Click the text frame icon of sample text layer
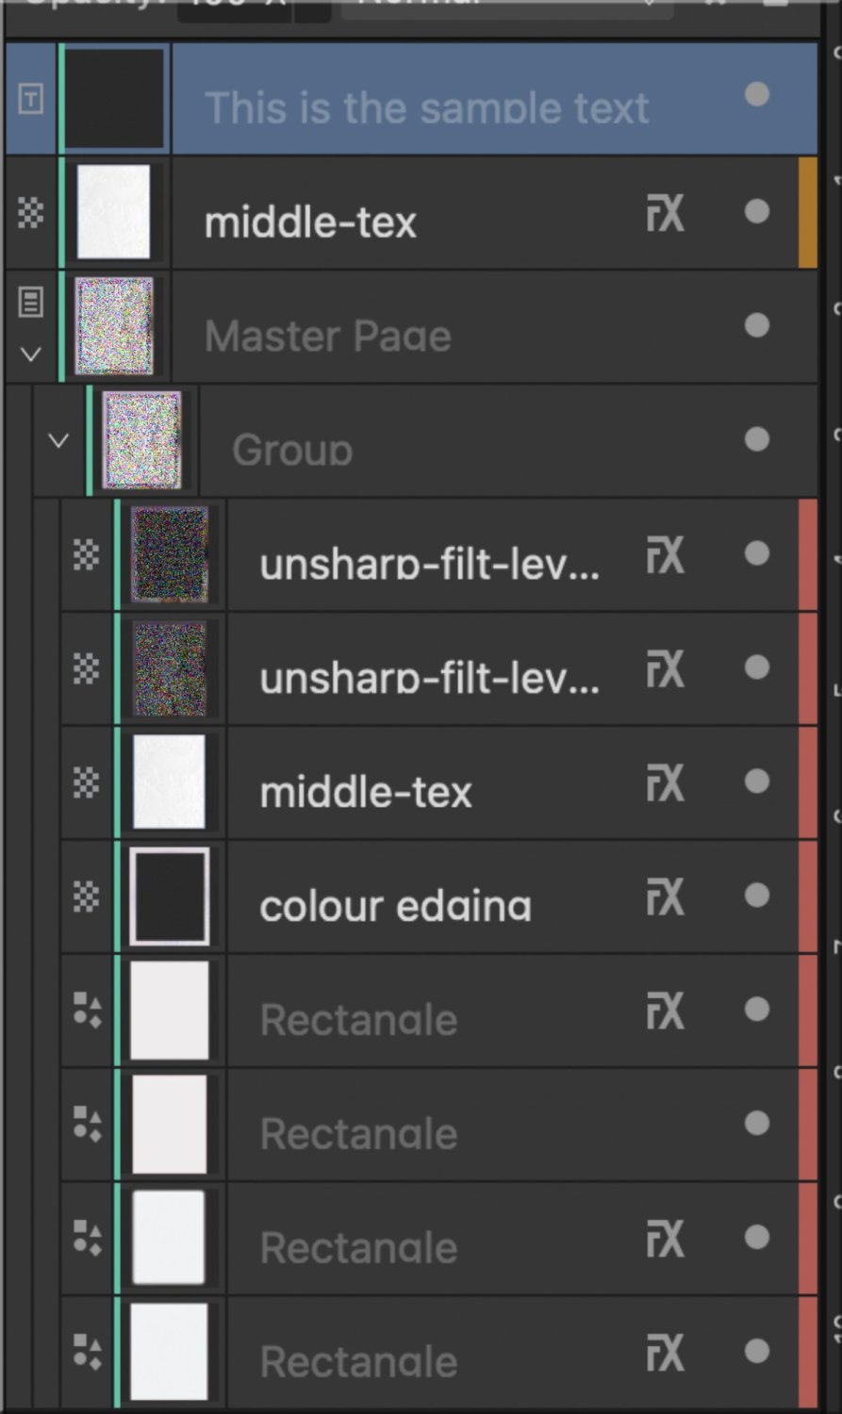 [x=31, y=98]
